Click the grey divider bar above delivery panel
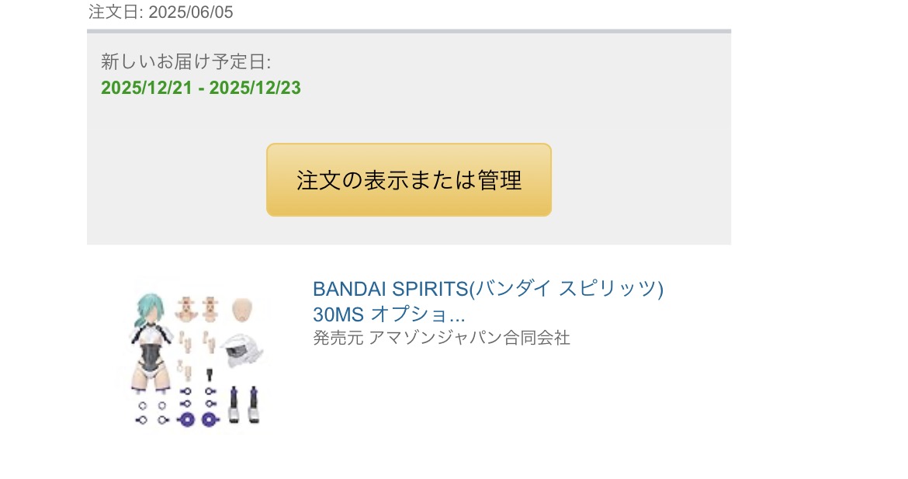The width and height of the screenshot is (908, 479). pos(408,31)
